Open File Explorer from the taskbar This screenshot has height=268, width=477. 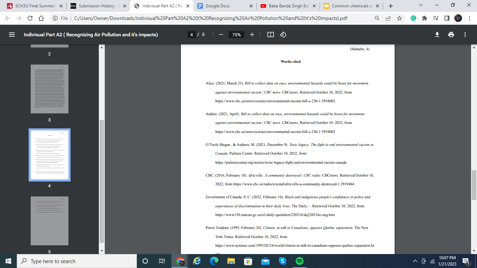tap(231, 261)
